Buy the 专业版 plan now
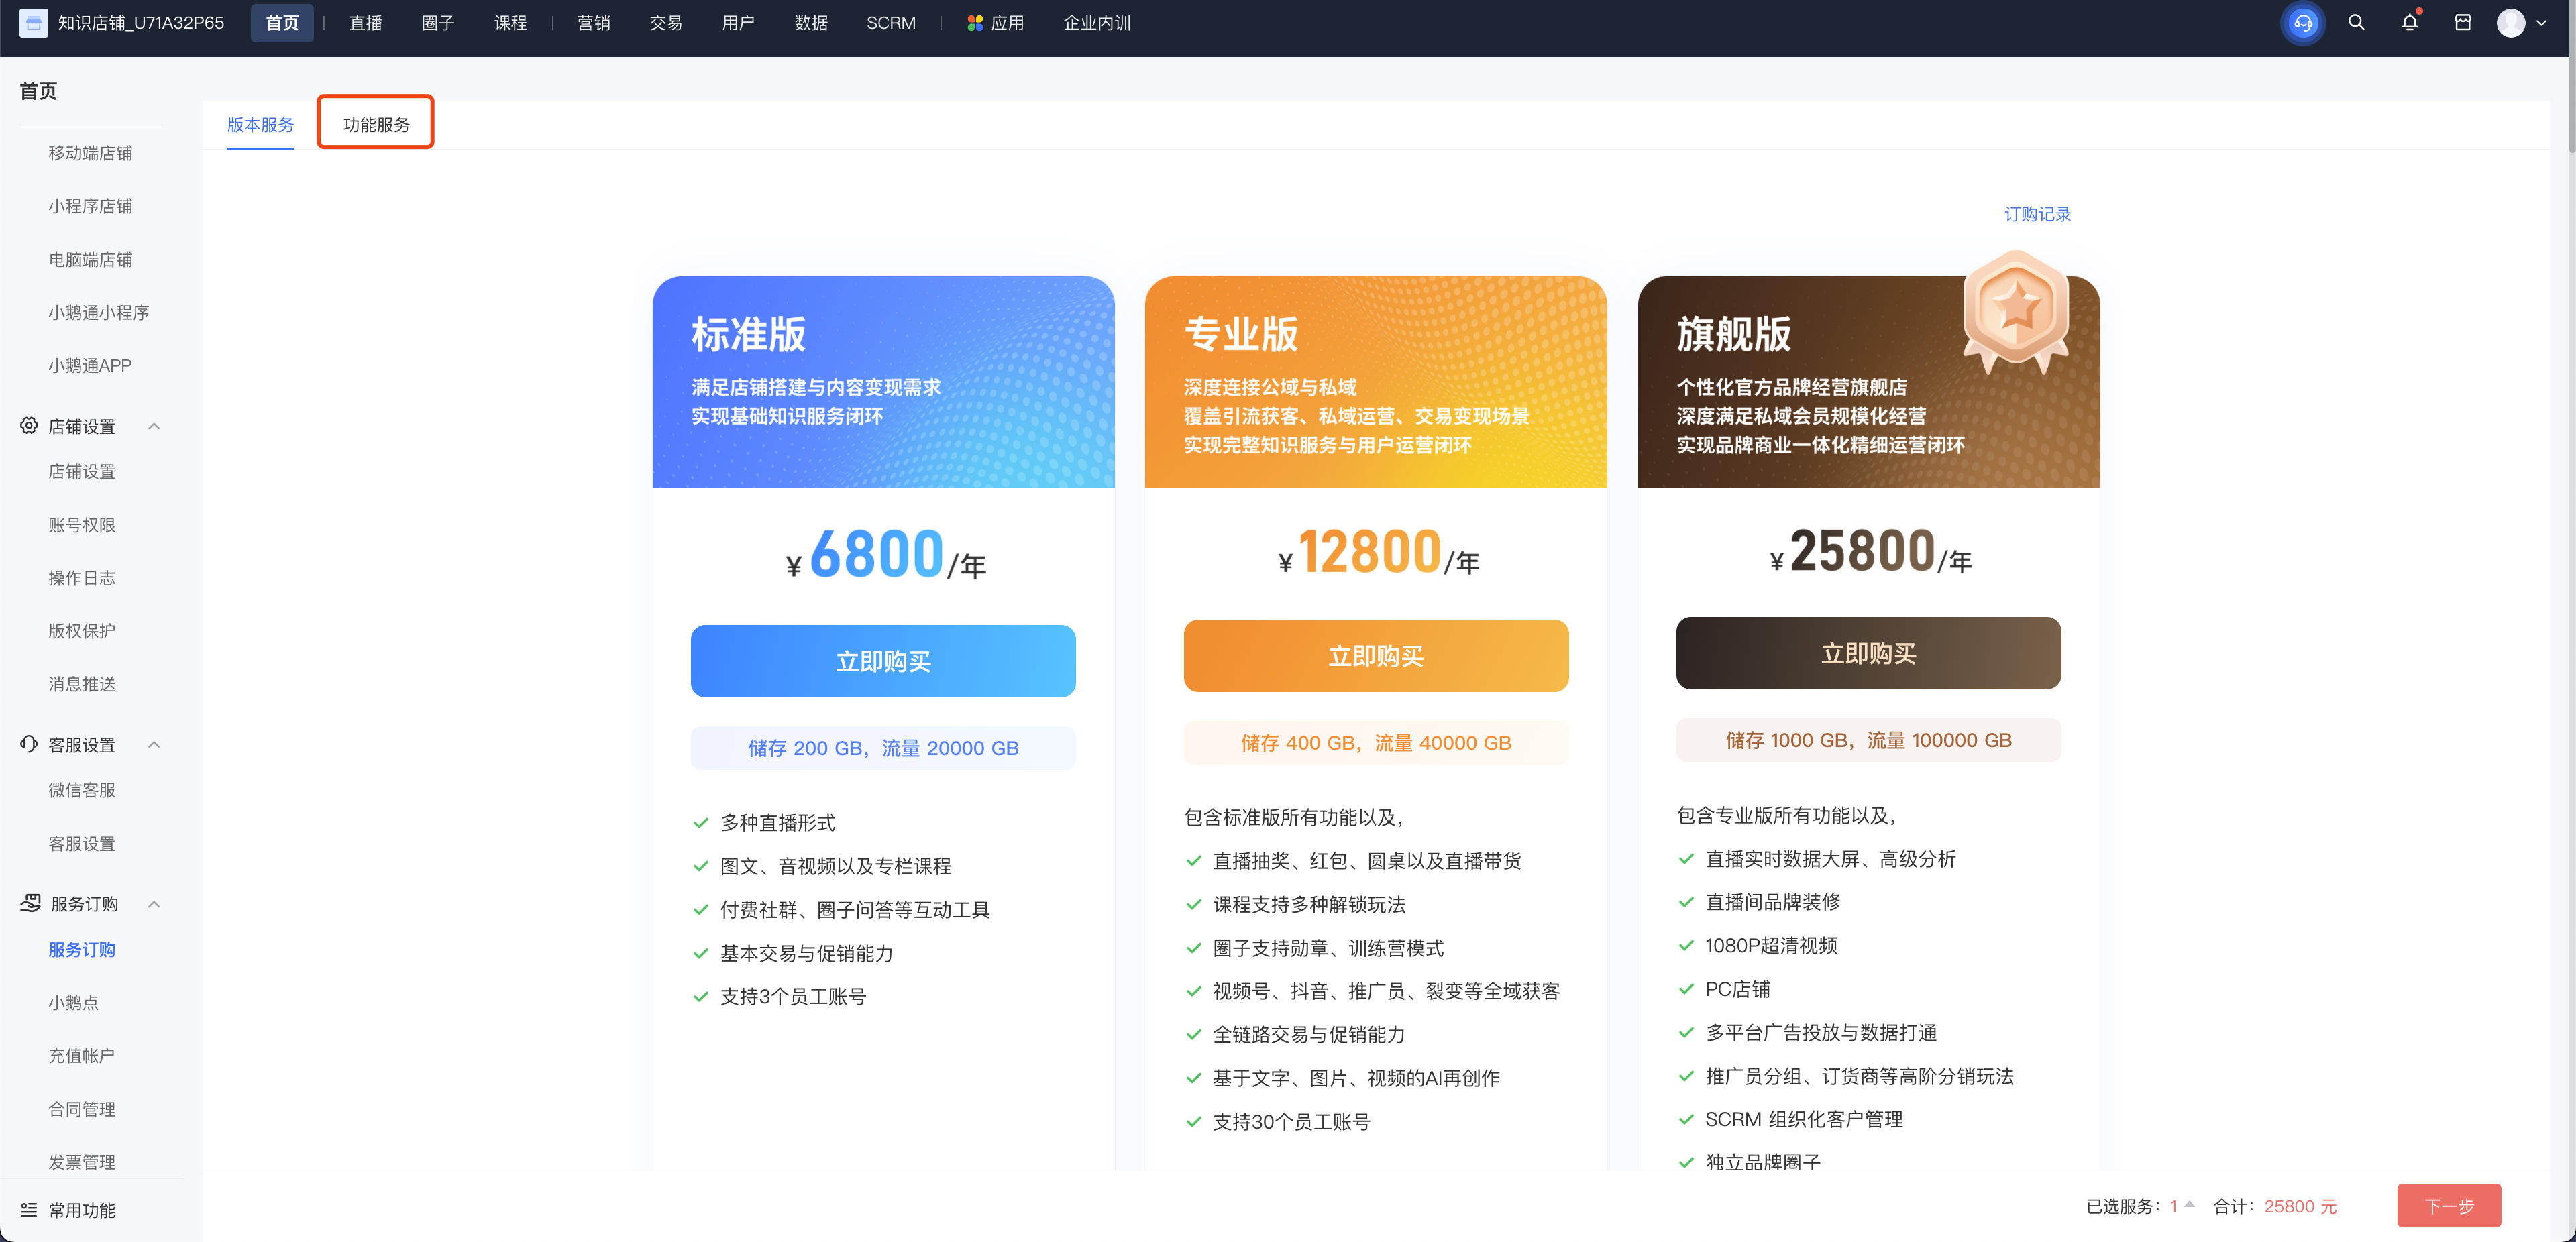 1376,656
